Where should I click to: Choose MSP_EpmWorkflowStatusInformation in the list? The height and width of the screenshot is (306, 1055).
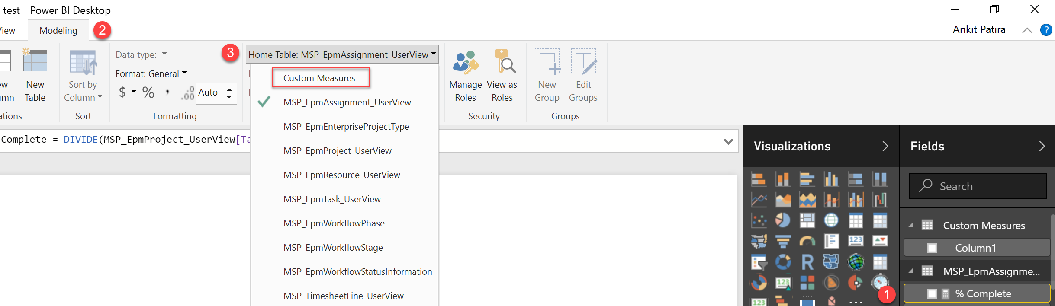click(358, 272)
